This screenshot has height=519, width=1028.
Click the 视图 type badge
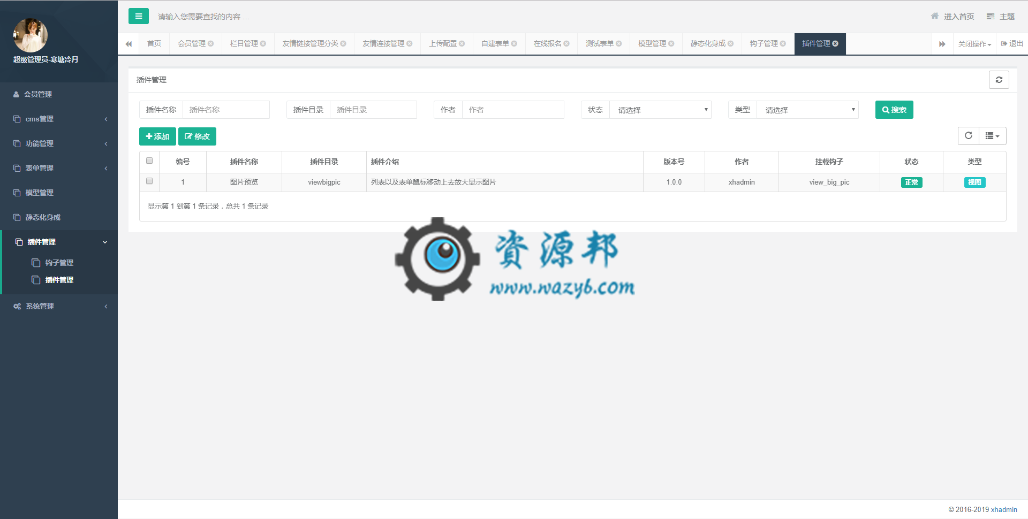(974, 182)
